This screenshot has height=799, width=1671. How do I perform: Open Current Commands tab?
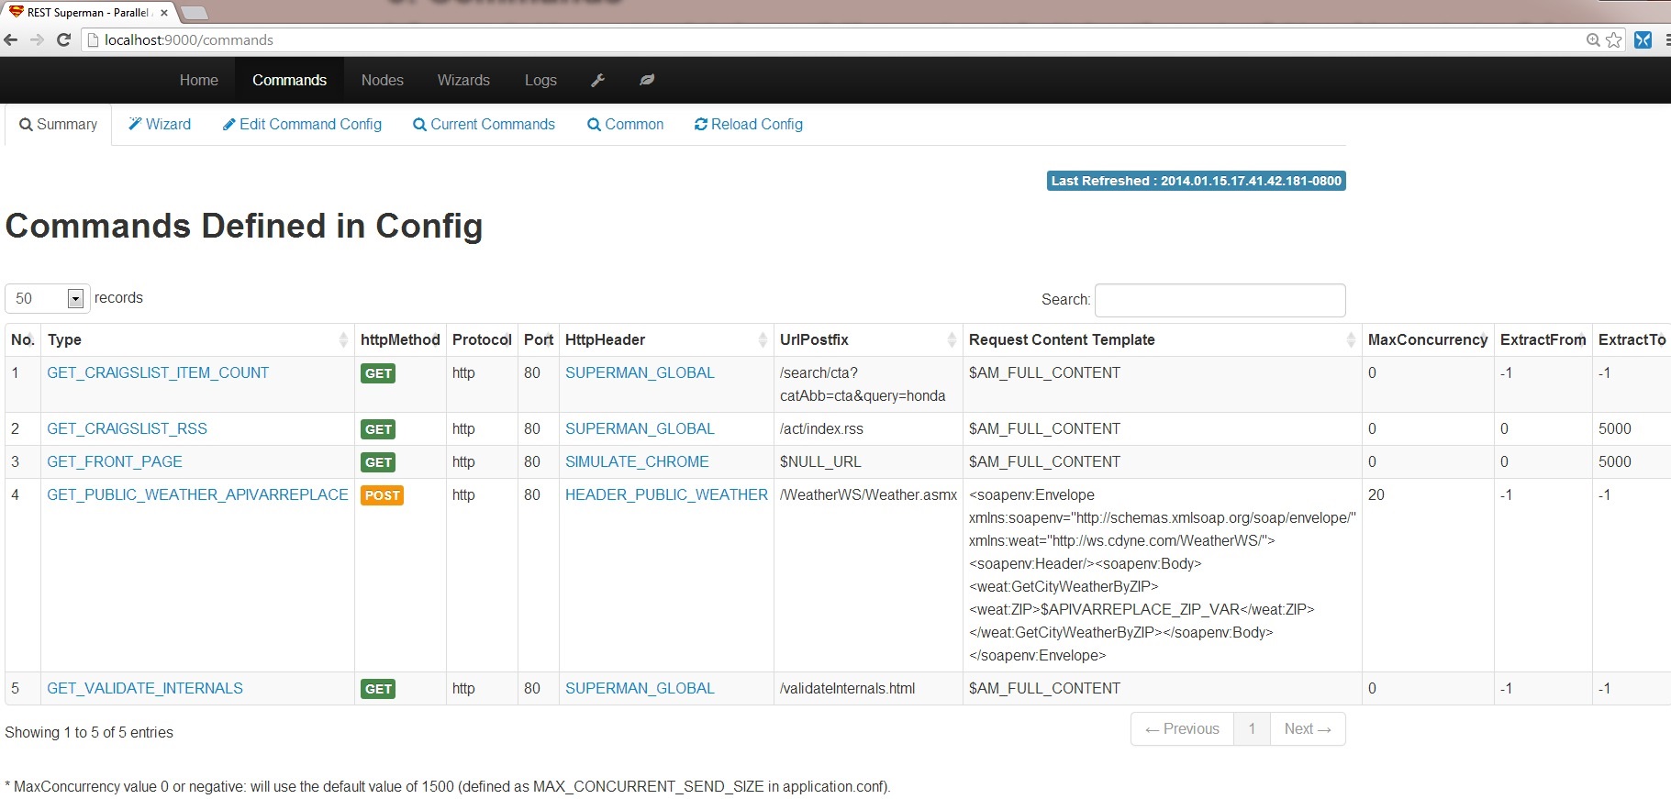pyautogui.click(x=485, y=124)
